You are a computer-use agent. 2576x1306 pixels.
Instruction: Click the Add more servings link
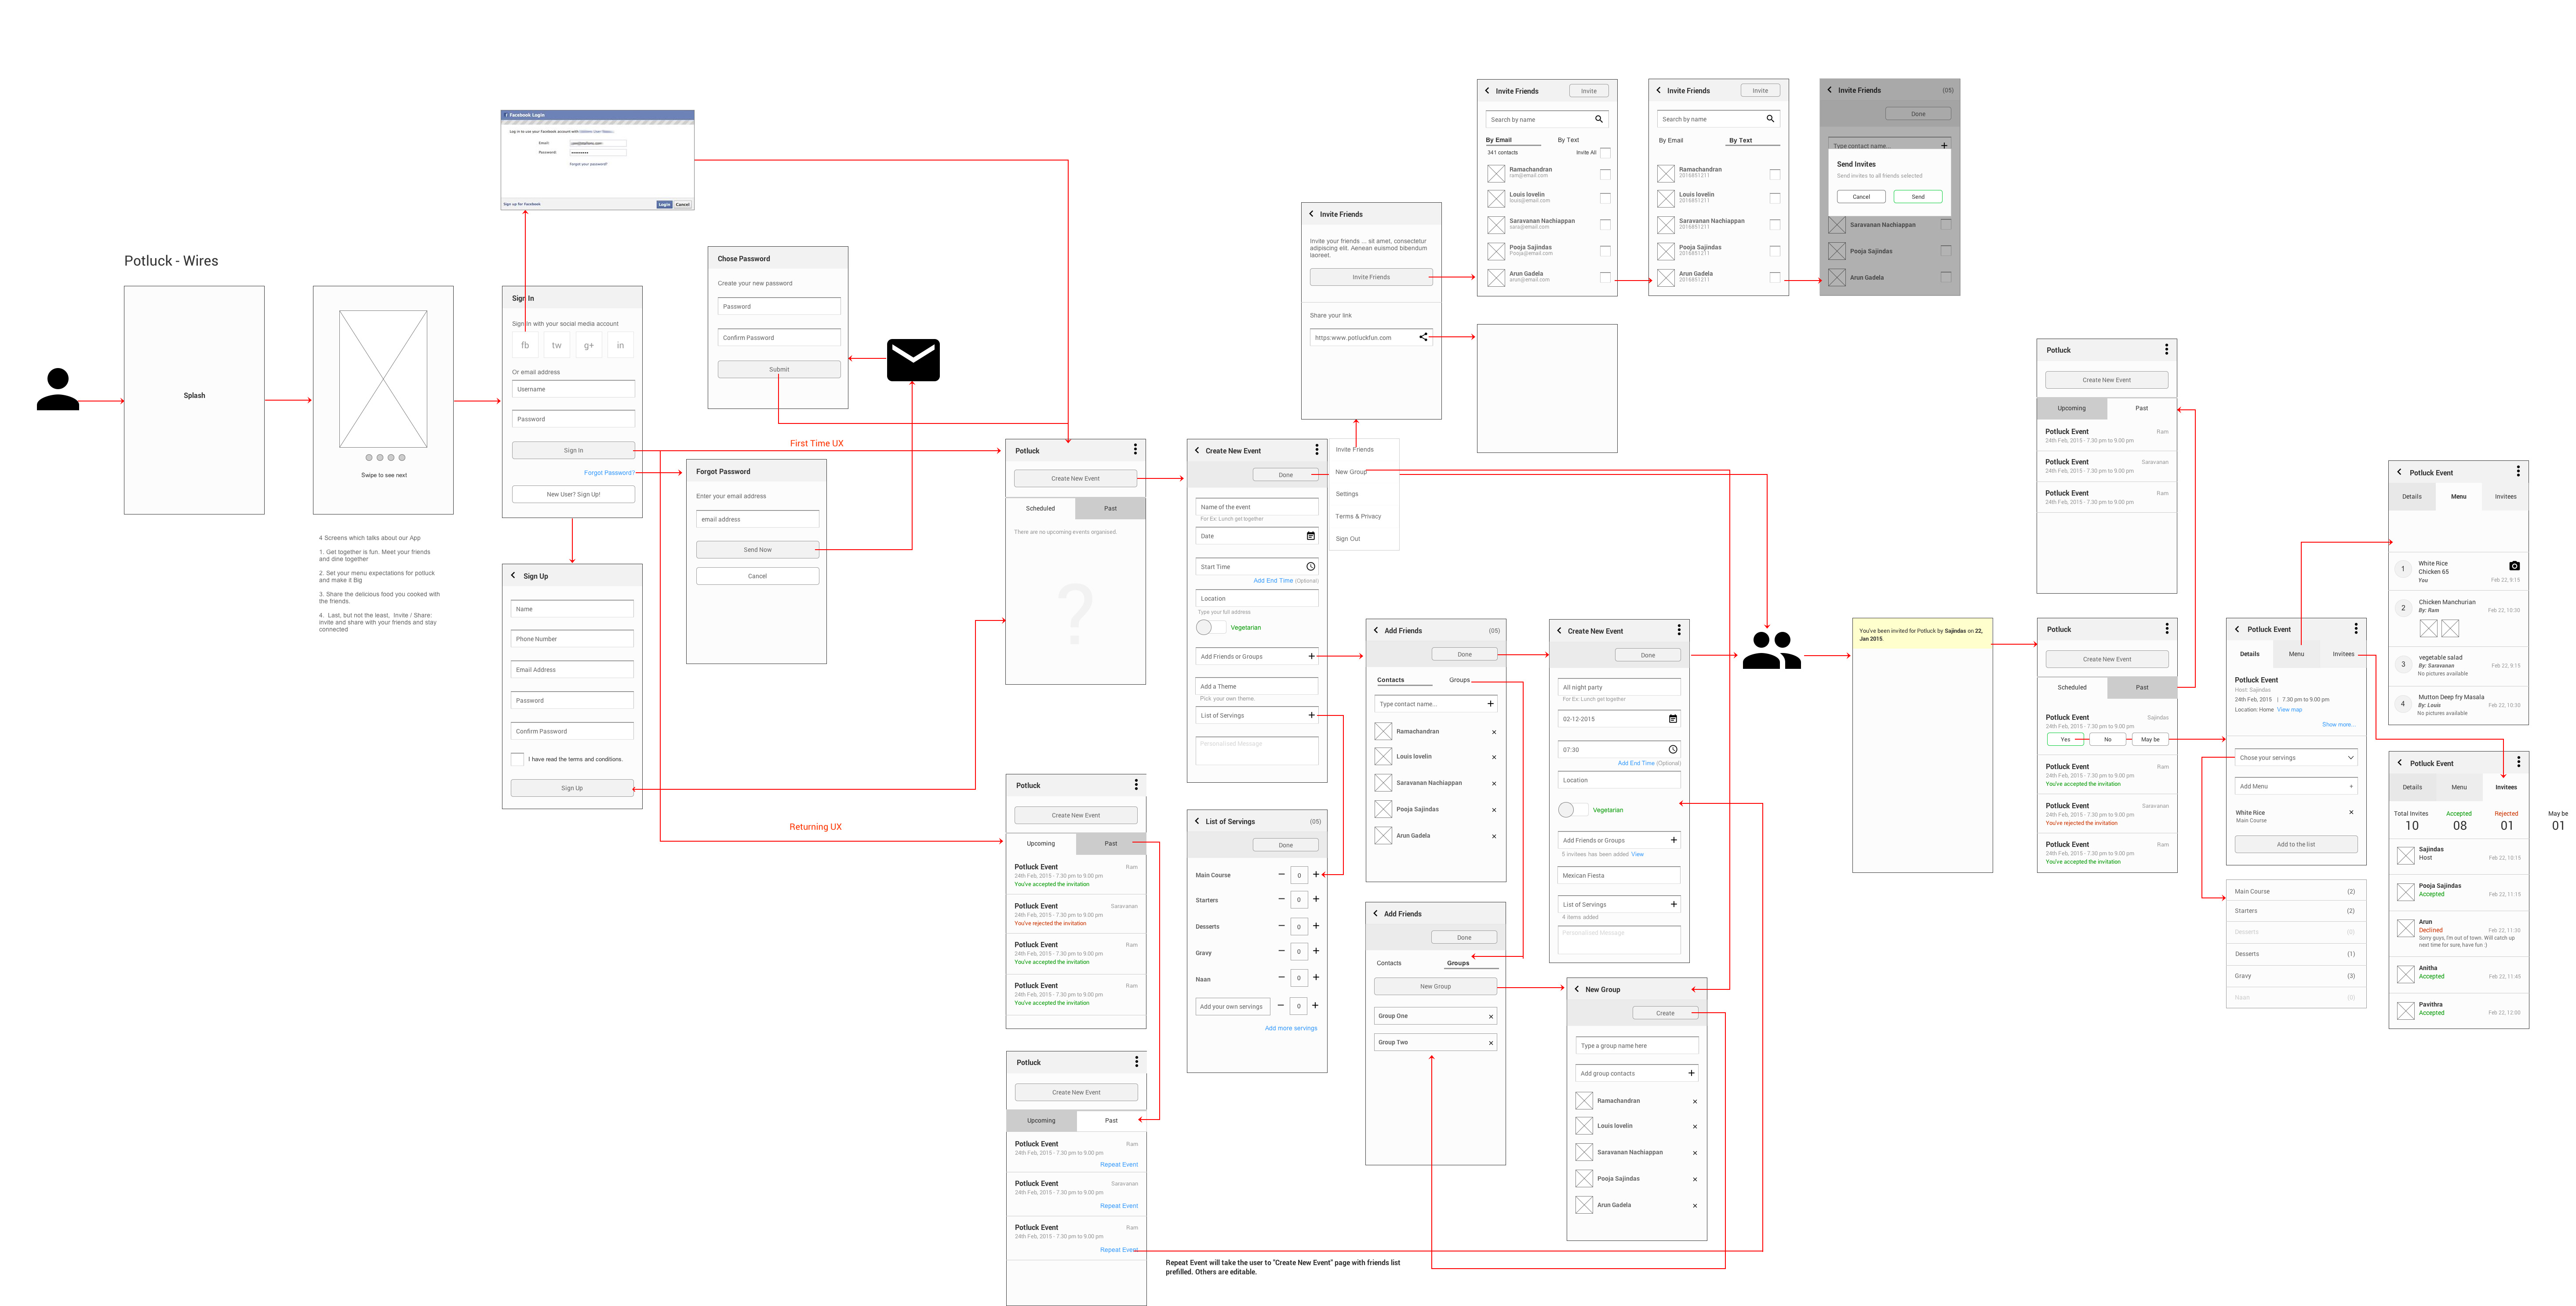pyautogui.click(x=1290, y=1028)
